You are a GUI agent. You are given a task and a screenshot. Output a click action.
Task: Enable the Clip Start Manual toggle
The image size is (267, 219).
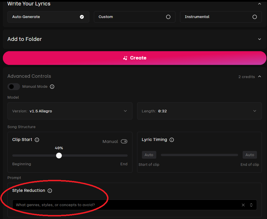(x=124, y=142)
